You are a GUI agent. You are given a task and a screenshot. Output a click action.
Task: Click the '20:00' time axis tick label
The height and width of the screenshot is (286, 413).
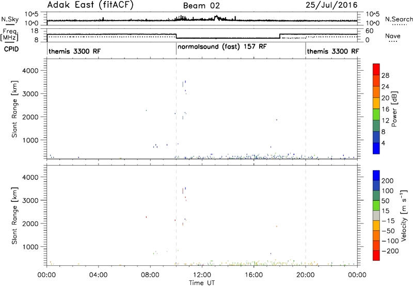306,275
